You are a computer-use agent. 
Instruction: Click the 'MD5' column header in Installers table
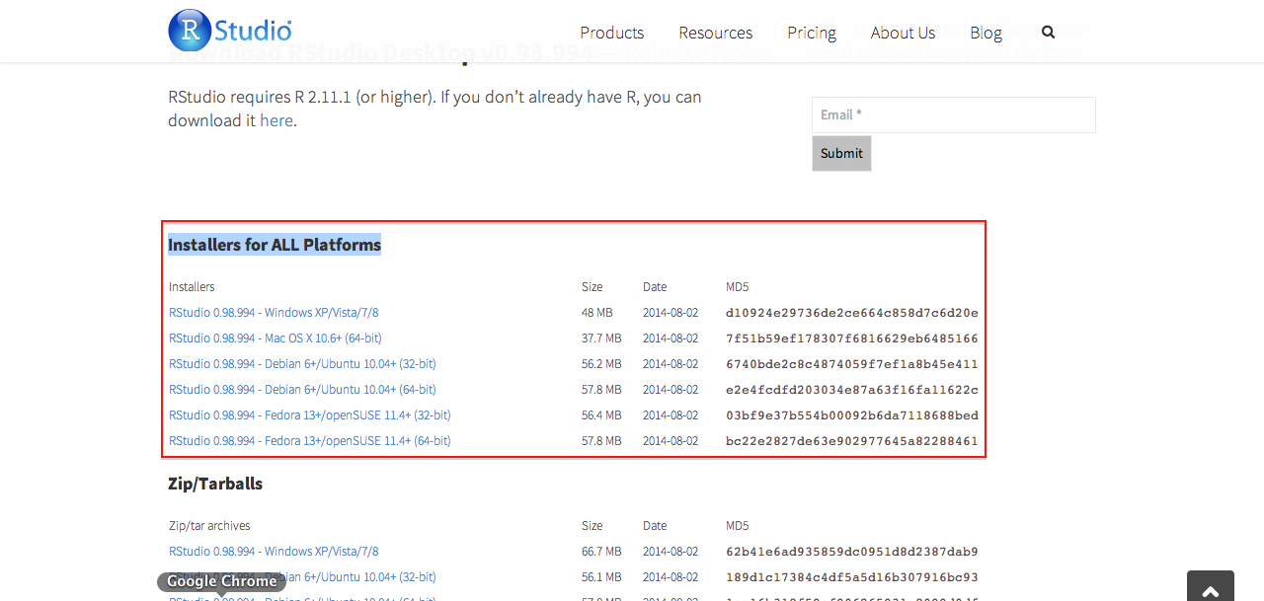pyautogui.click(x=738, y=287)
